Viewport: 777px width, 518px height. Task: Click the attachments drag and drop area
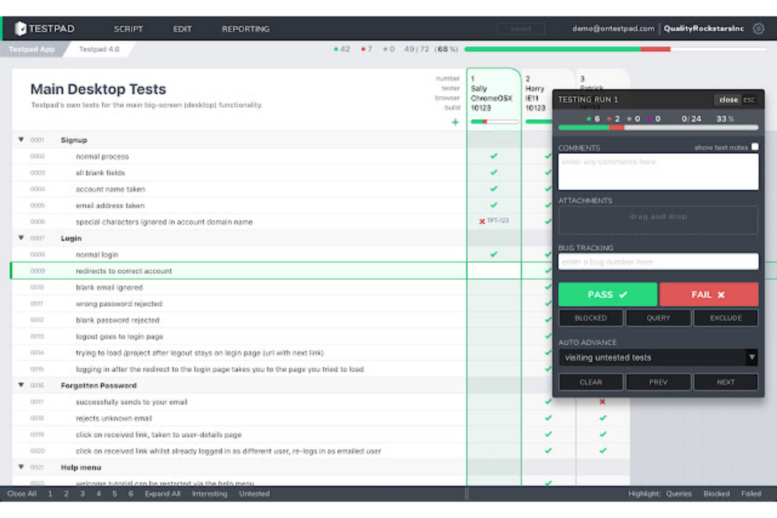658,220
